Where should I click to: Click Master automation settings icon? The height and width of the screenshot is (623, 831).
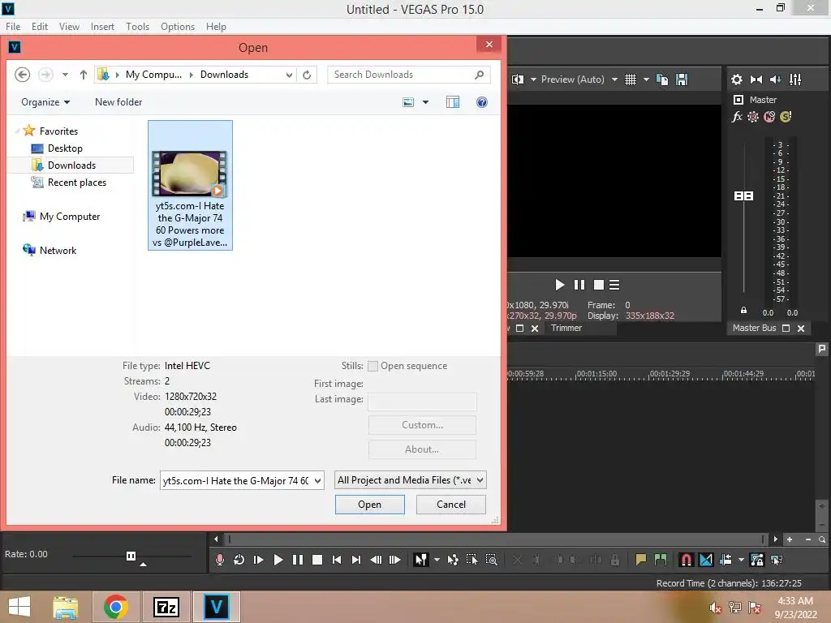[752, 117]
